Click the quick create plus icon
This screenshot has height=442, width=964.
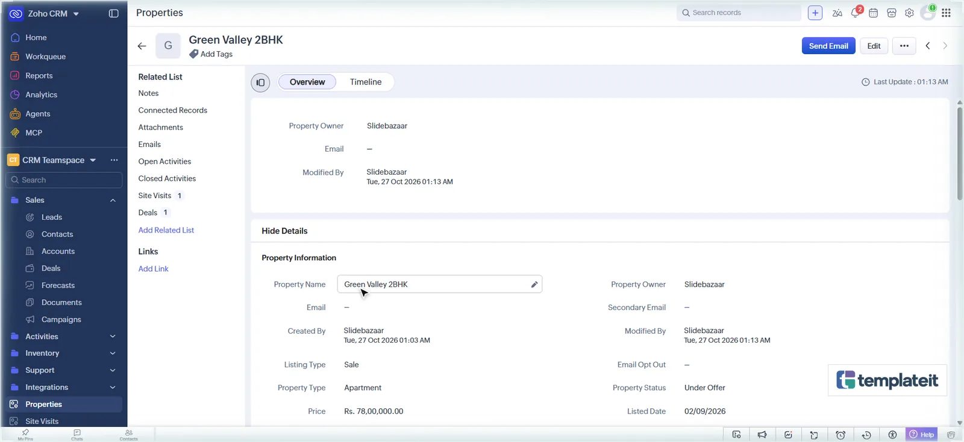point(815,13)
